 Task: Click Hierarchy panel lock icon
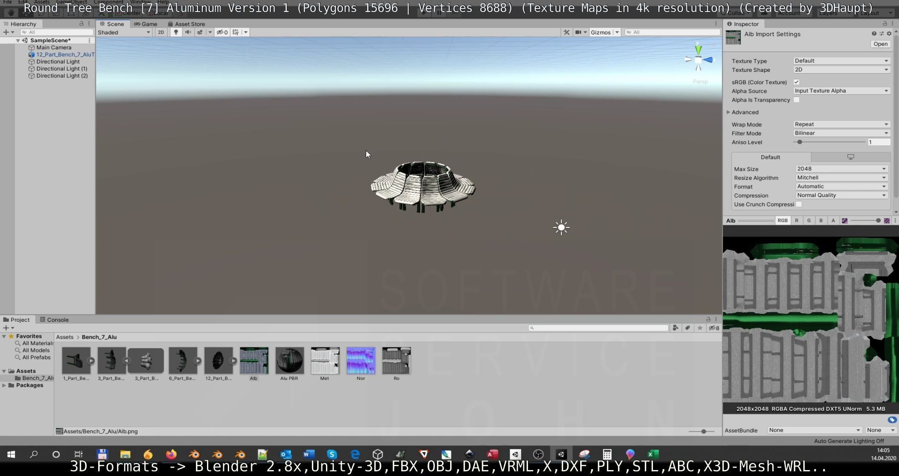tap(81, 24)
